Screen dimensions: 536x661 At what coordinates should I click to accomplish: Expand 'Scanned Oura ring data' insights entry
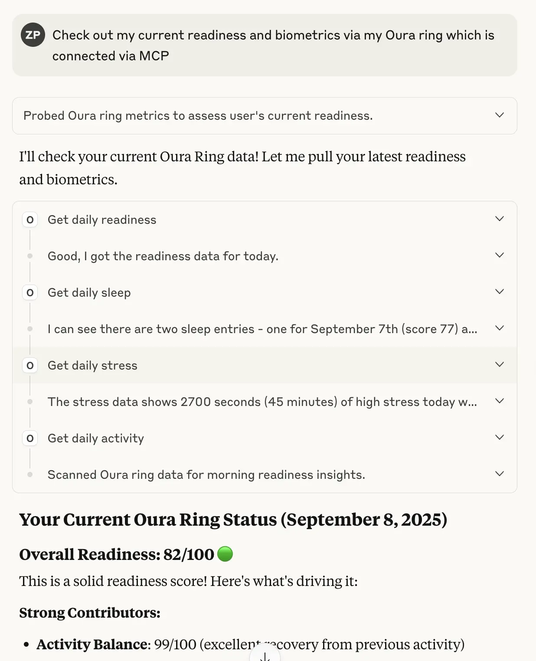499,474
